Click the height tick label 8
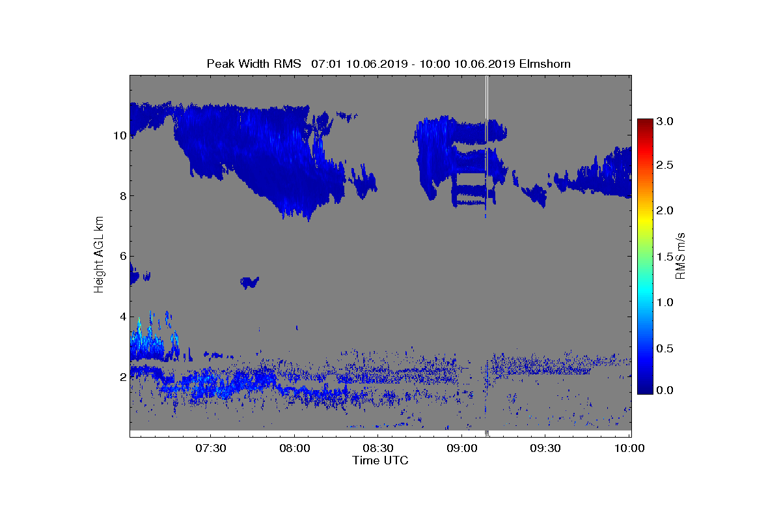 [122, 196]
